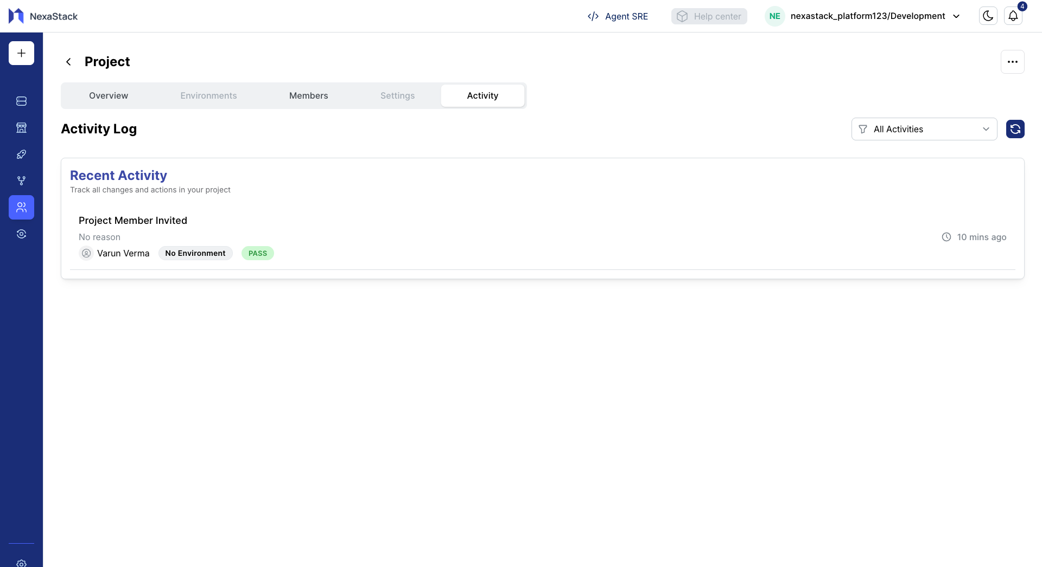1042x567 pixels.
Task: Open the rocket deployments sidebar icon
Action: click(21, 154)
